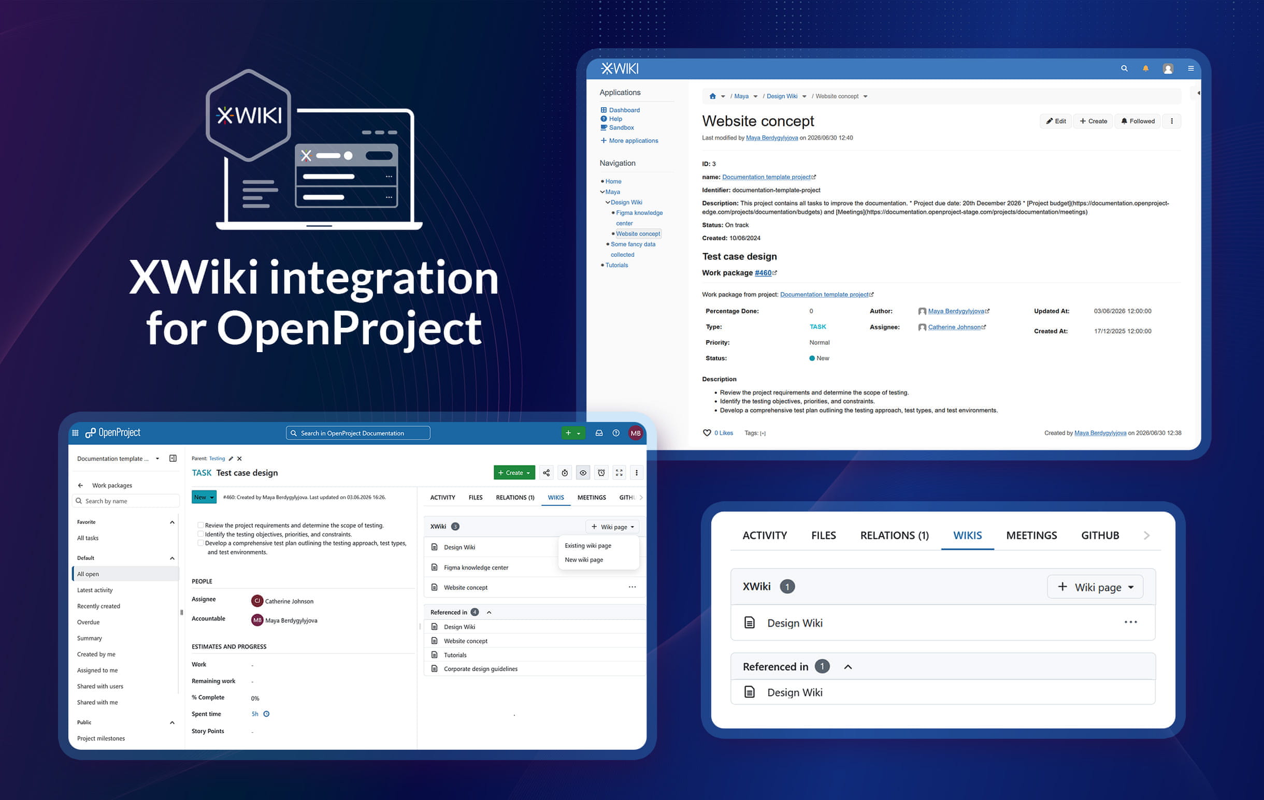Open the OpenProject modules grid menu

75,433
